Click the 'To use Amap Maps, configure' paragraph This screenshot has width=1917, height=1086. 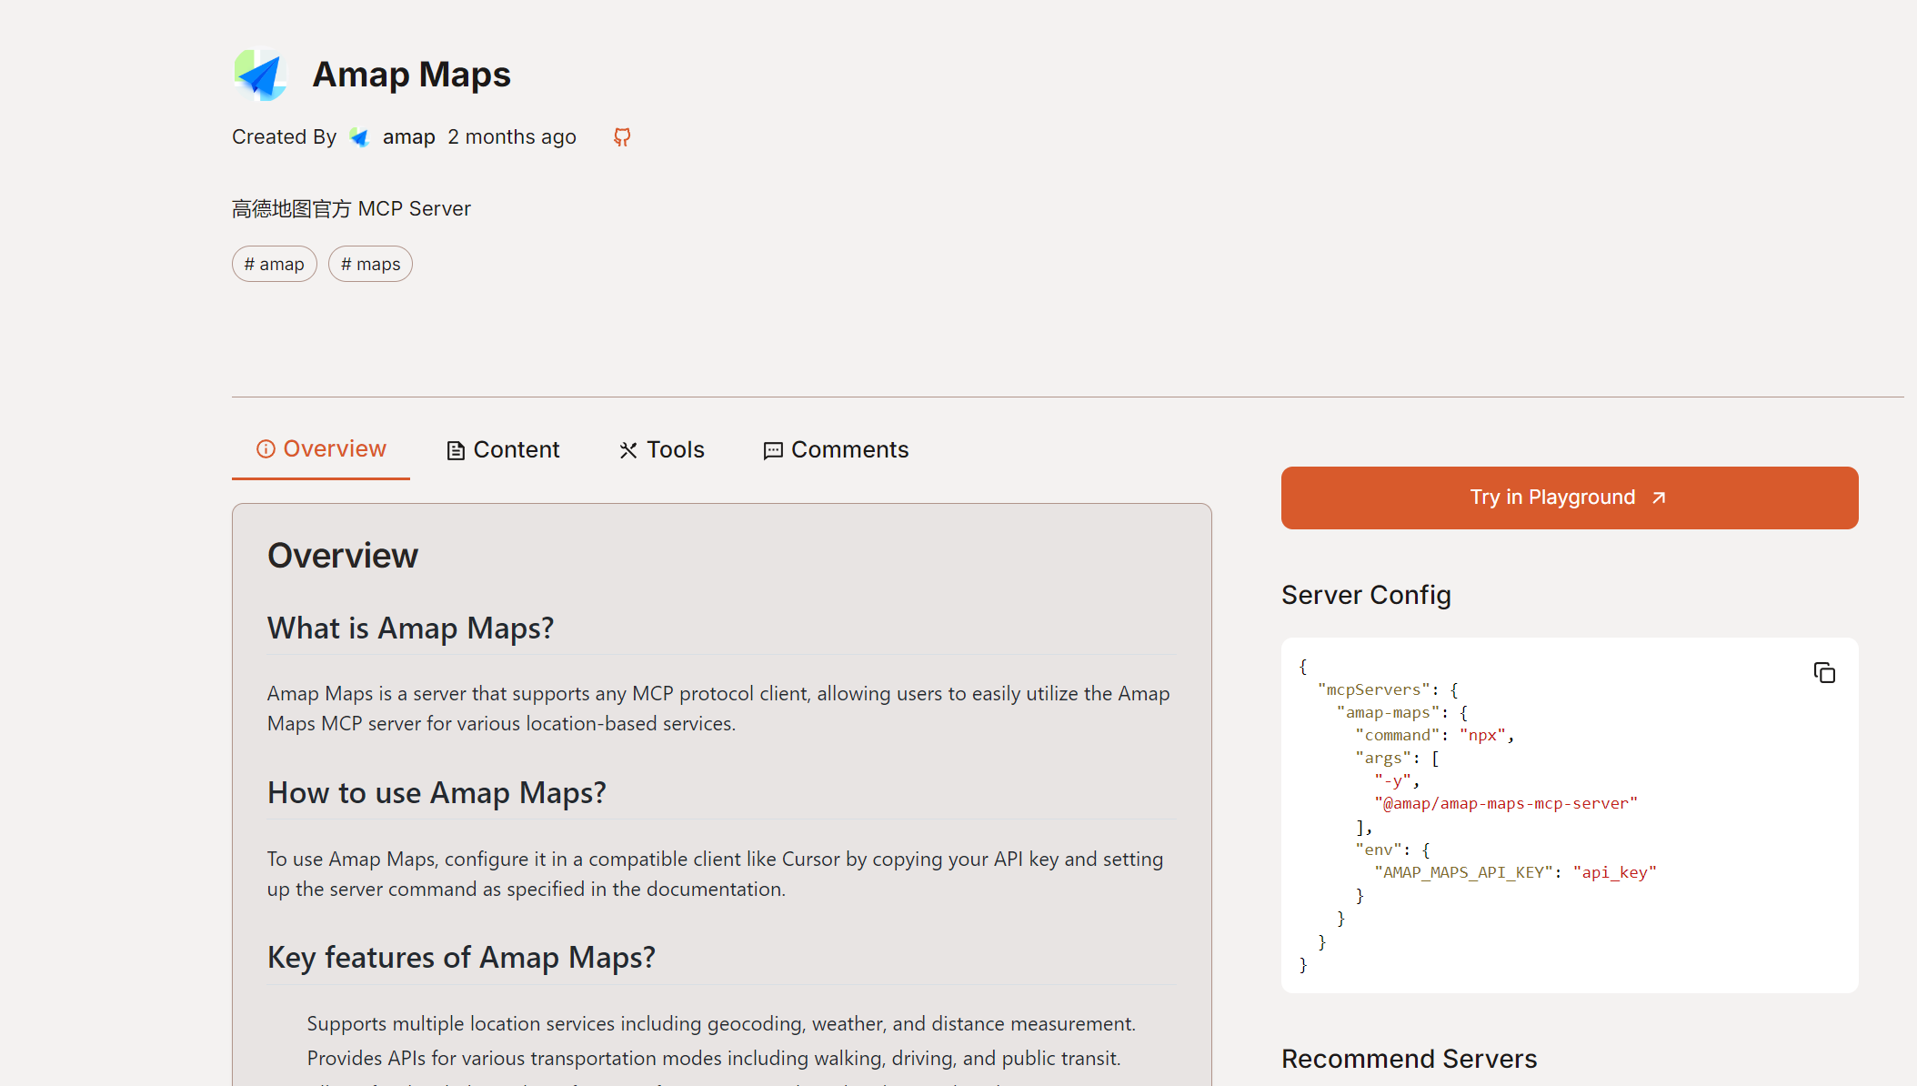click(716, 874)
